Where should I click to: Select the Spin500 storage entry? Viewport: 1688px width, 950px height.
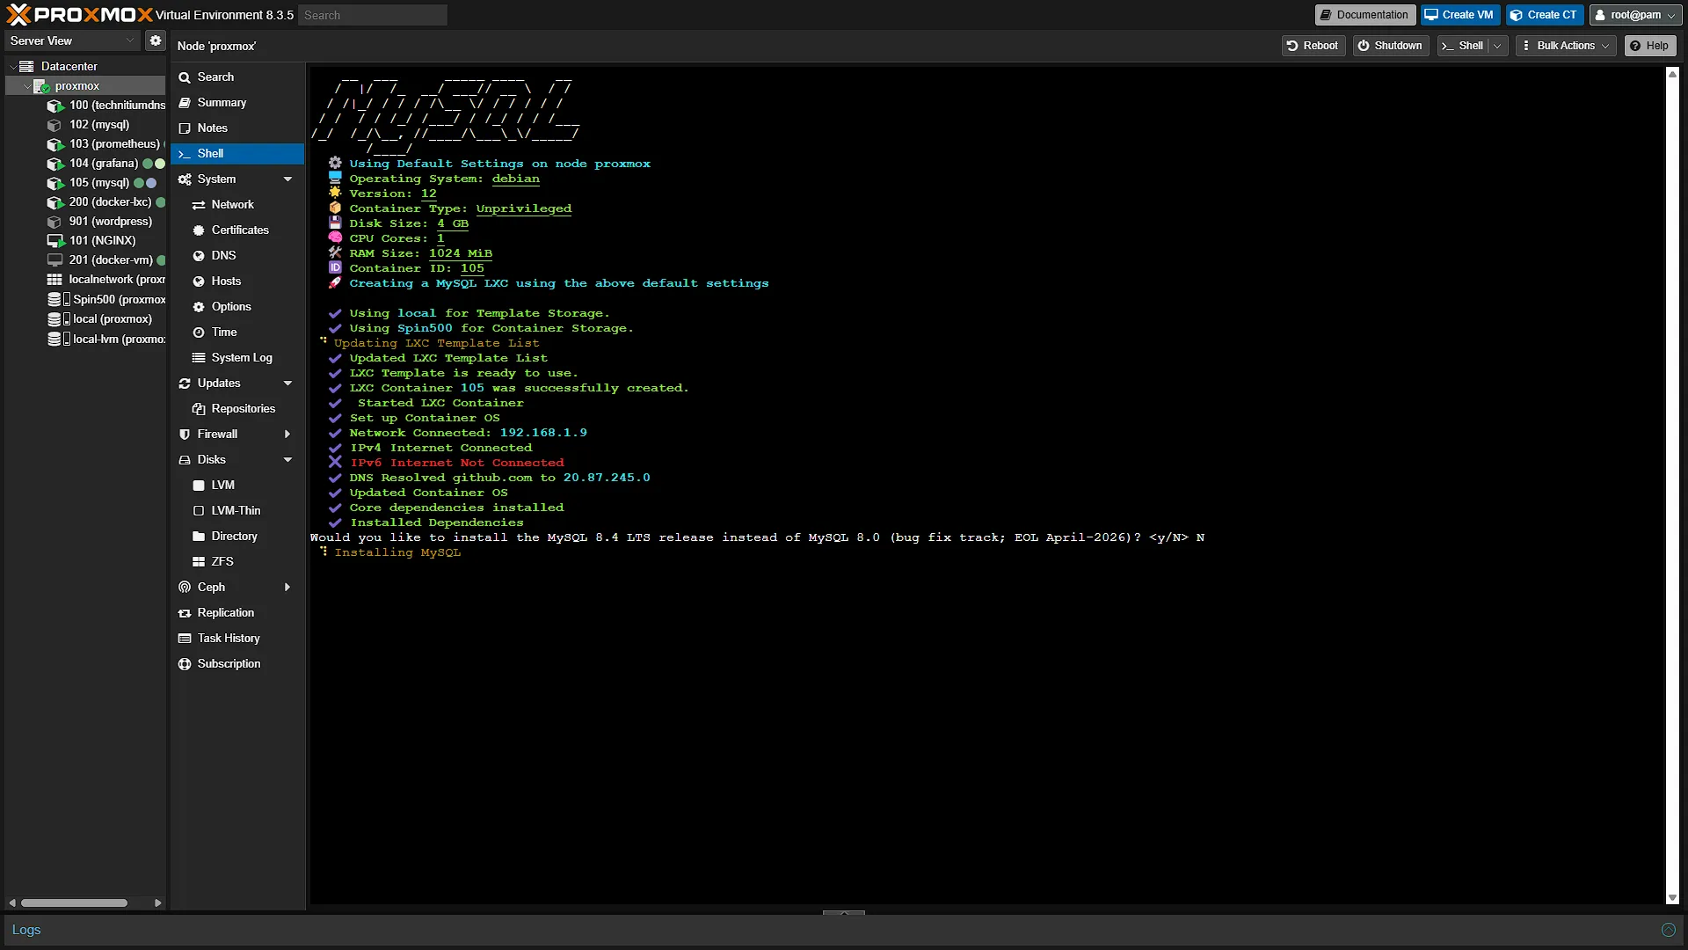105,299
